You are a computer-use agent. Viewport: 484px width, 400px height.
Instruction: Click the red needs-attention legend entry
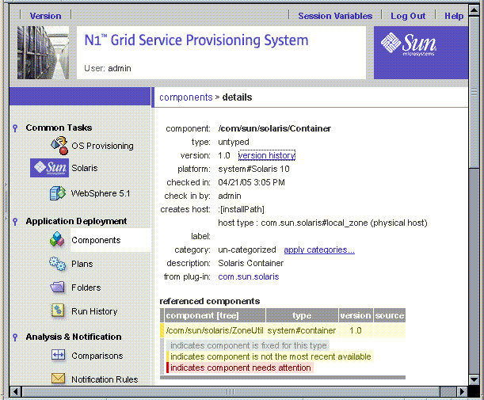(240, 368)
